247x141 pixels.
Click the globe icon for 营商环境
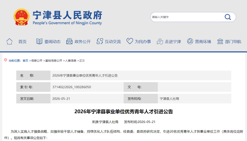coord(190,41)
